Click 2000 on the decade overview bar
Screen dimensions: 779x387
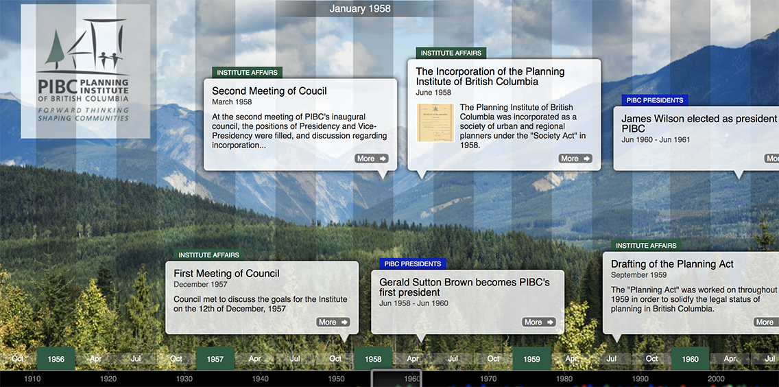pos(716,379)
